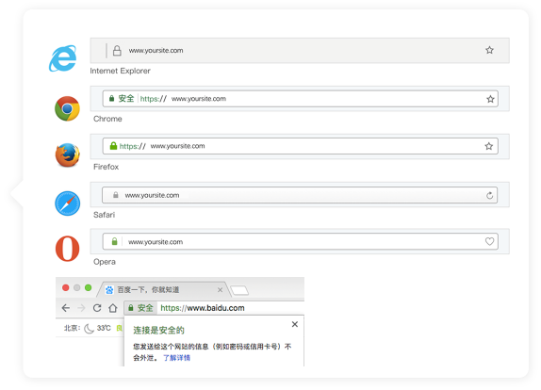The height and width of the screenshot is (390, 541).
Task: Click the 33℃ temperature text
Action: 104,328
